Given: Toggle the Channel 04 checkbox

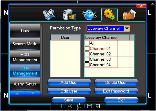Looking at the screenshot, I should click(87, 65).
